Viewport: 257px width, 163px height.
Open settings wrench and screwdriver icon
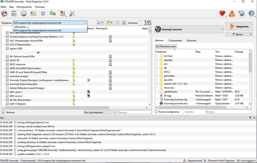pos(72,13)
